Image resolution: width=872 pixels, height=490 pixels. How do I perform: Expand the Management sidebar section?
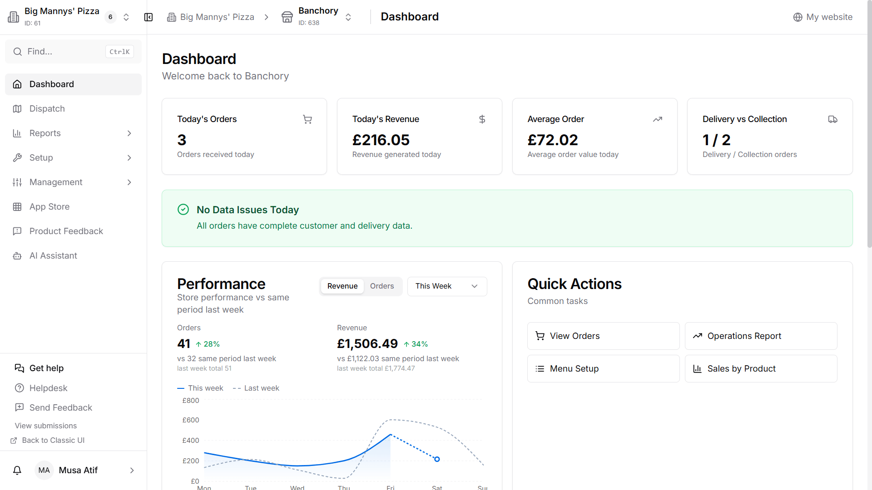click(x=73, y=182)
